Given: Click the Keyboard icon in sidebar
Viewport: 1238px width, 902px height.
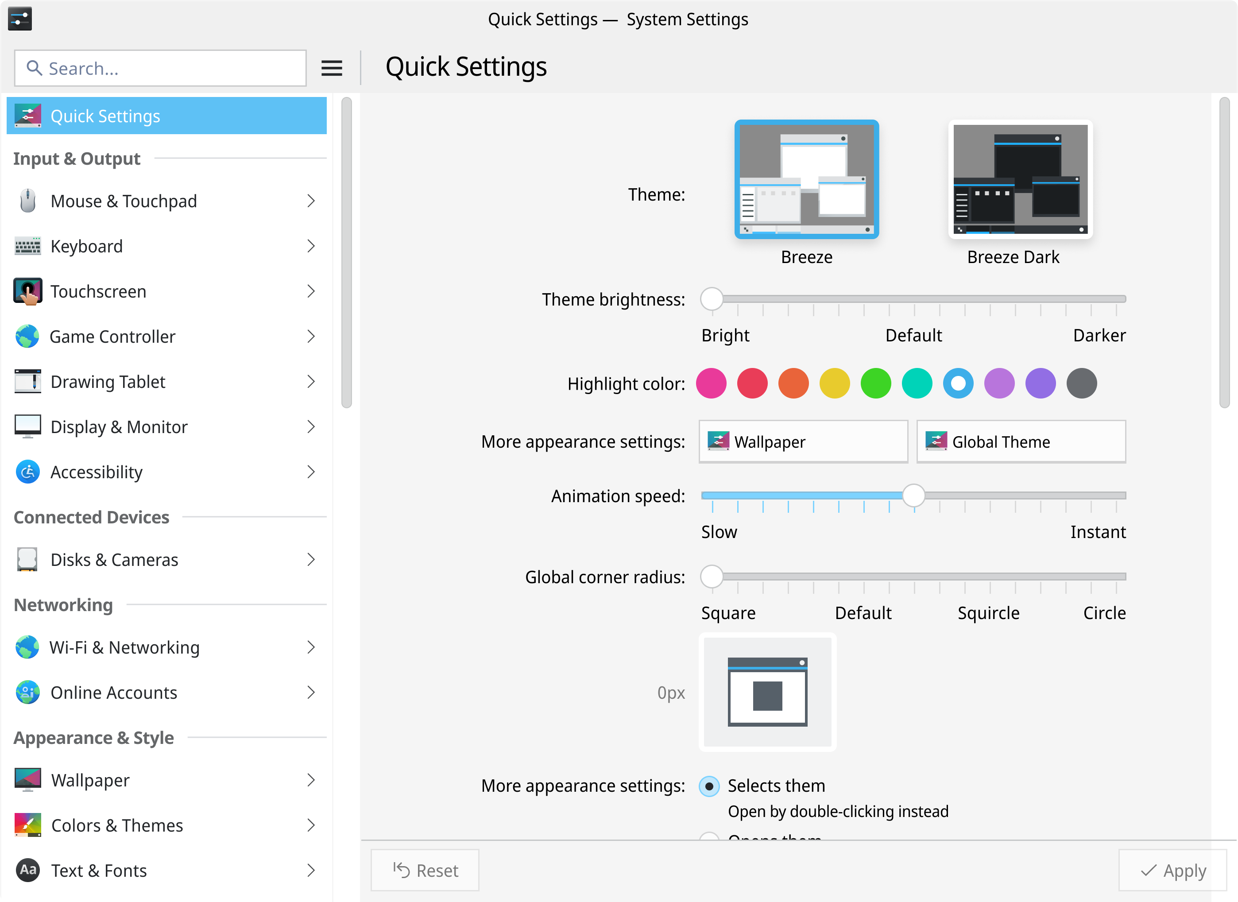Looking at the screenshot, I should (x=27, y=246).
